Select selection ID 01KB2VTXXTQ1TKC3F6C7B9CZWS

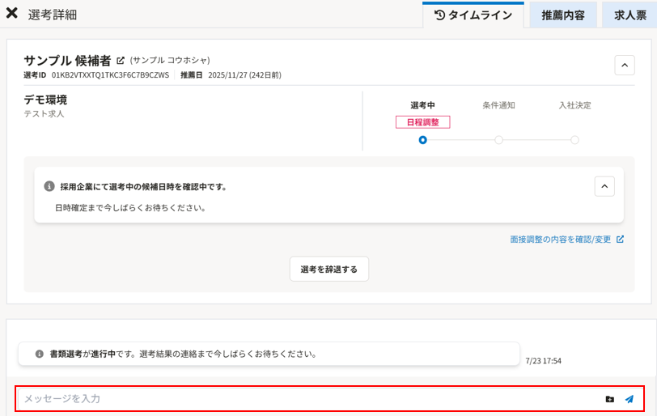click(x=110, y=75)
